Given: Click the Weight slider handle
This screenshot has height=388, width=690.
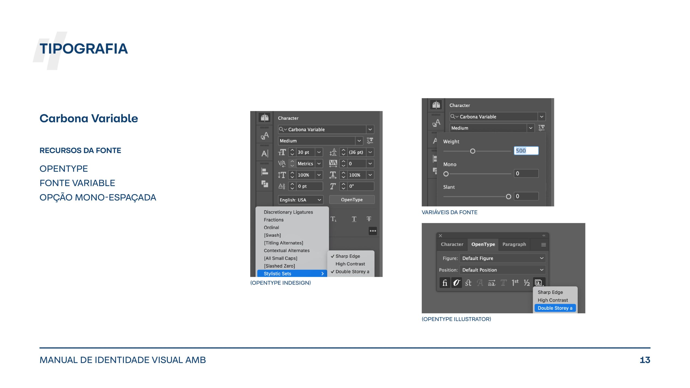Looking at the screenshot, I should tap(472, 151).
